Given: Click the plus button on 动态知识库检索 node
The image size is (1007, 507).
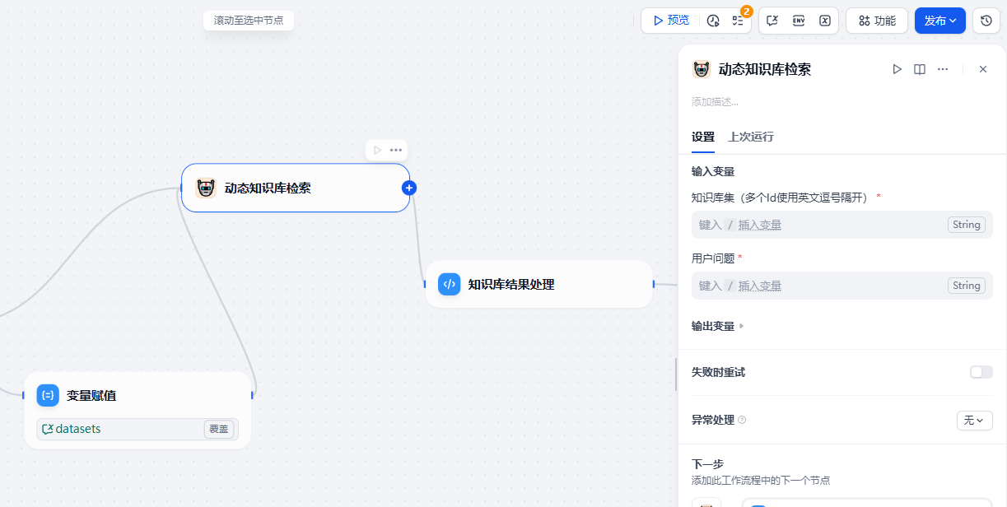Looking at the screenshot, I should click(409, 188).
